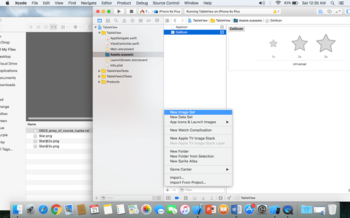Open the Find navigator search tab

116,20
